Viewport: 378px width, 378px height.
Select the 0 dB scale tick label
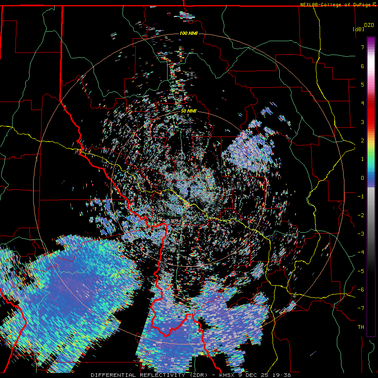click(x=362, y=178)
